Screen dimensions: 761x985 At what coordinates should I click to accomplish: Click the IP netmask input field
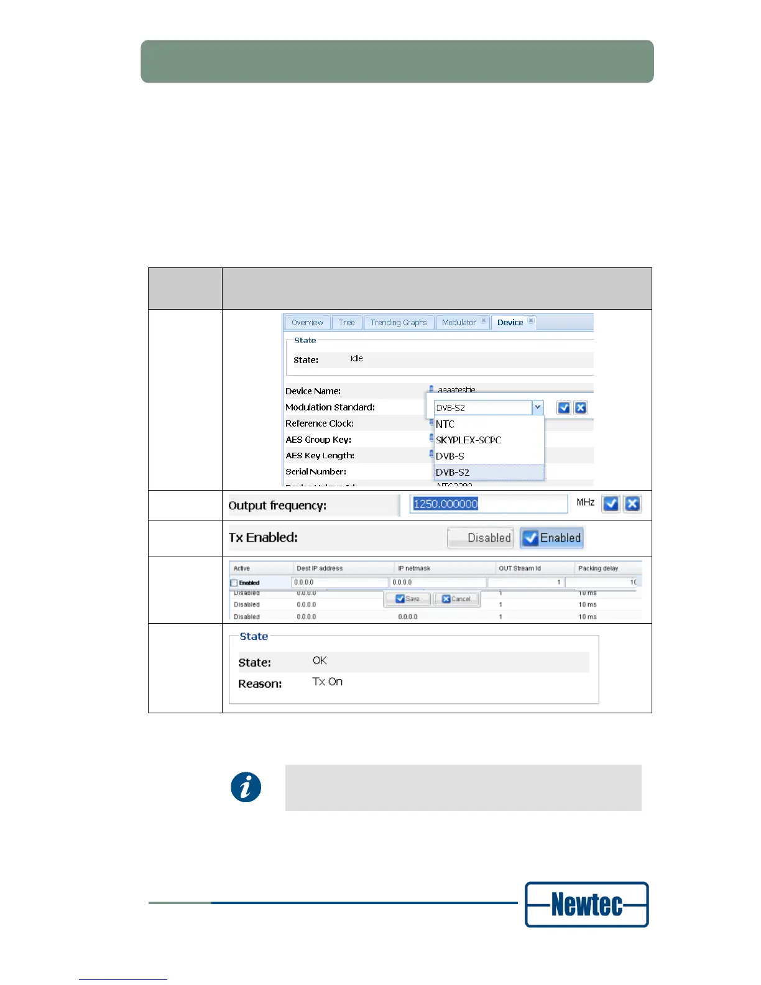438,583
